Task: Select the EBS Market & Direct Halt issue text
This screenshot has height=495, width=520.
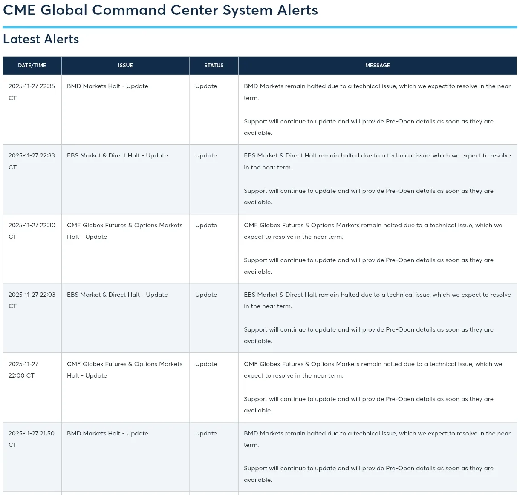Action: click(x=117, y=155)
